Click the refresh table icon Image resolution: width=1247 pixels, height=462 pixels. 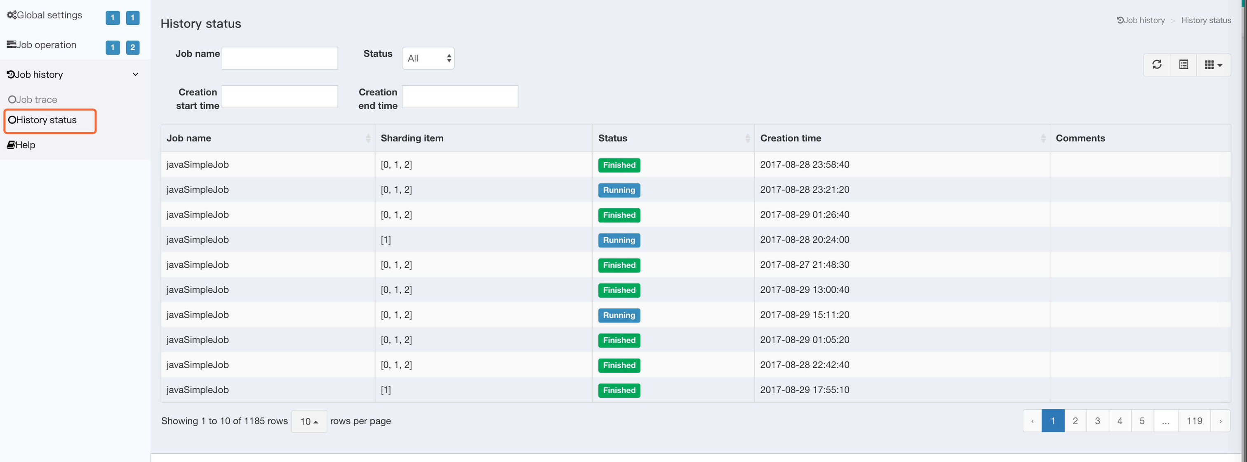pyautogui.click(x=1156, y=65)
